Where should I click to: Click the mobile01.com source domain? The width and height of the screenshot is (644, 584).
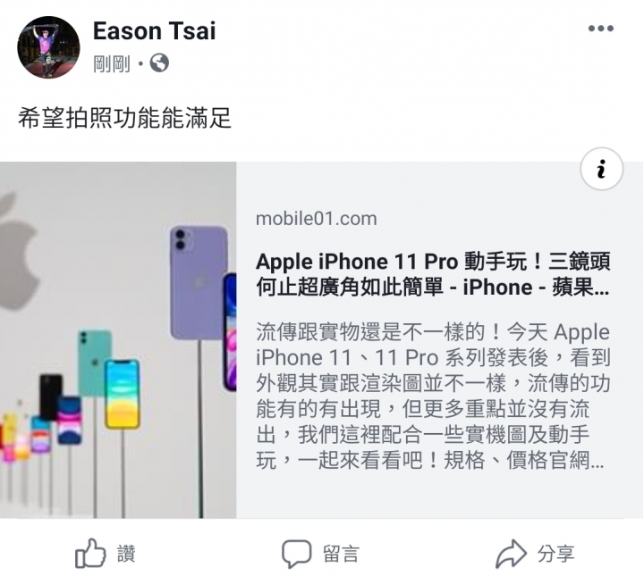pos(317,219)
